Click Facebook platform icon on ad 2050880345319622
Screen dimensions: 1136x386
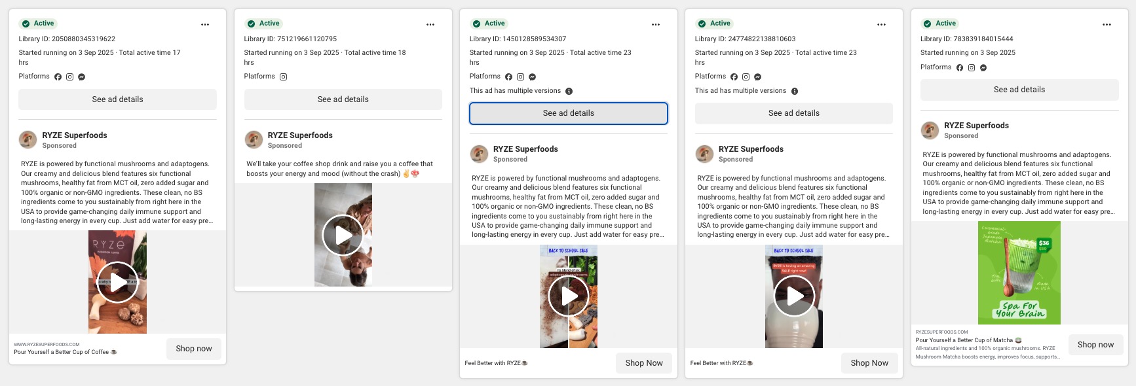tap(58, 77)
